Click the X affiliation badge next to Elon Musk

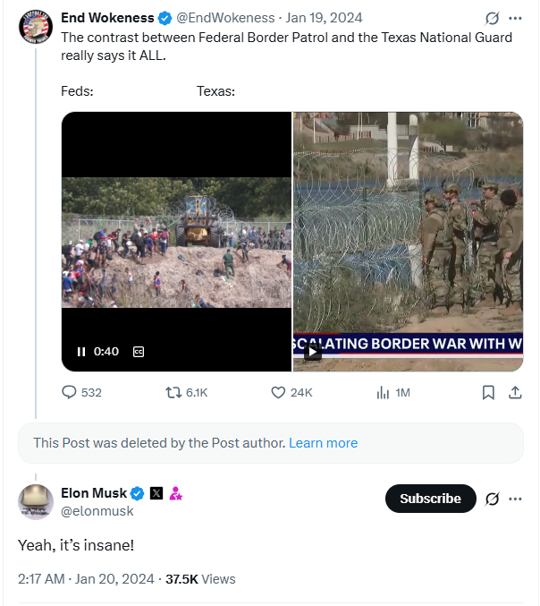click(156, 493)
